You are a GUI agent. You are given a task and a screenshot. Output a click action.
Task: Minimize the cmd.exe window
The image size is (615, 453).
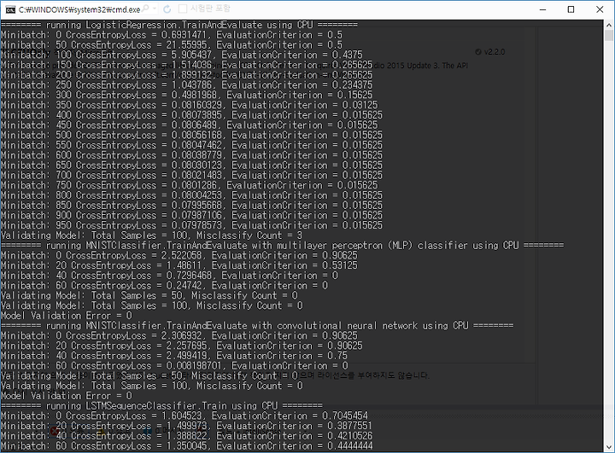tap(543, 9)
